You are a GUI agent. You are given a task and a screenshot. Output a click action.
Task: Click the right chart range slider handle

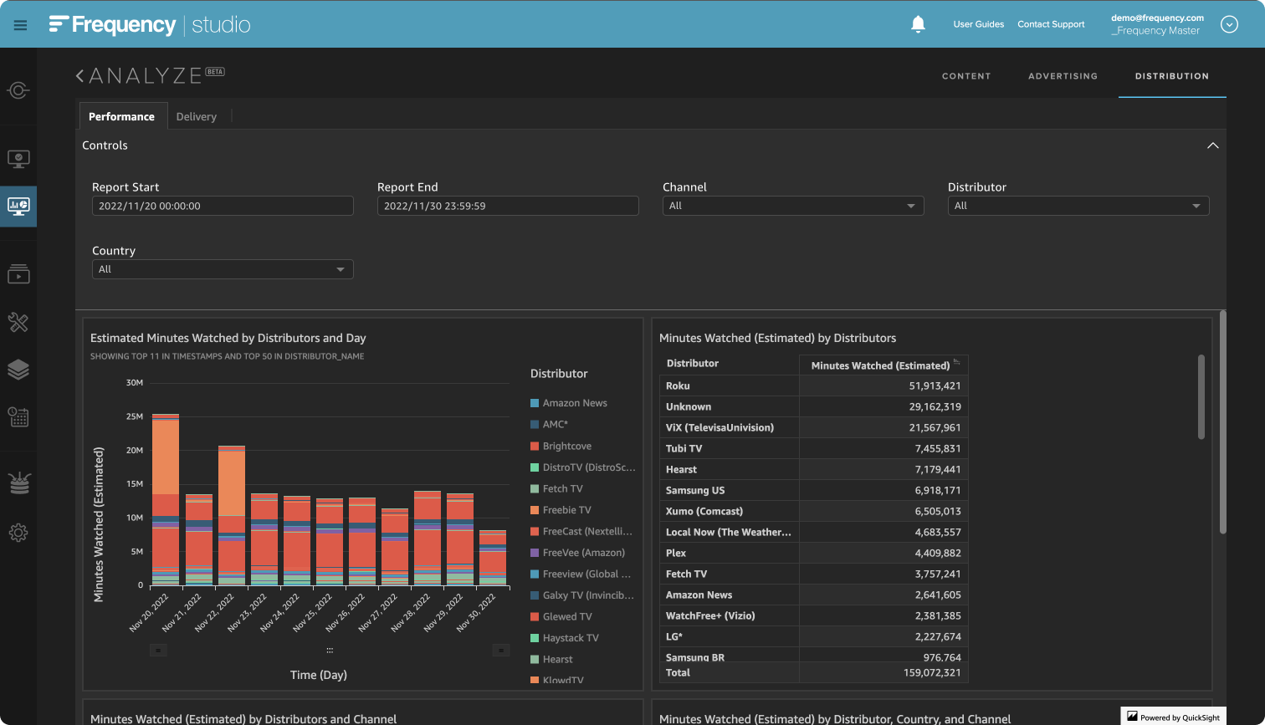[500, 650]
